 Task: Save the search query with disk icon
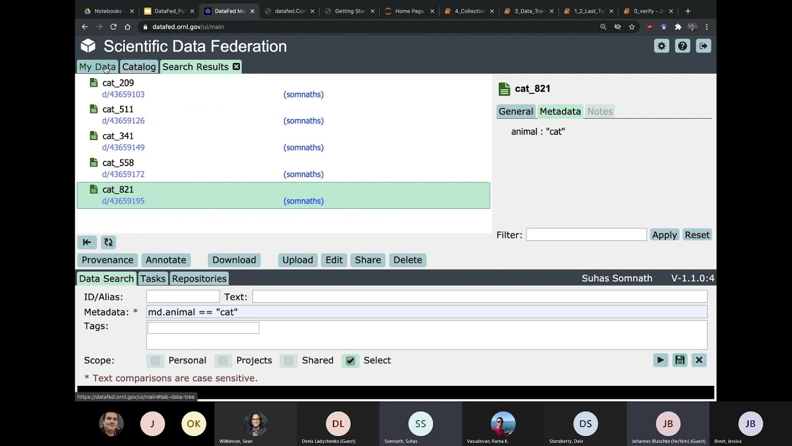(x=679, y=360)
